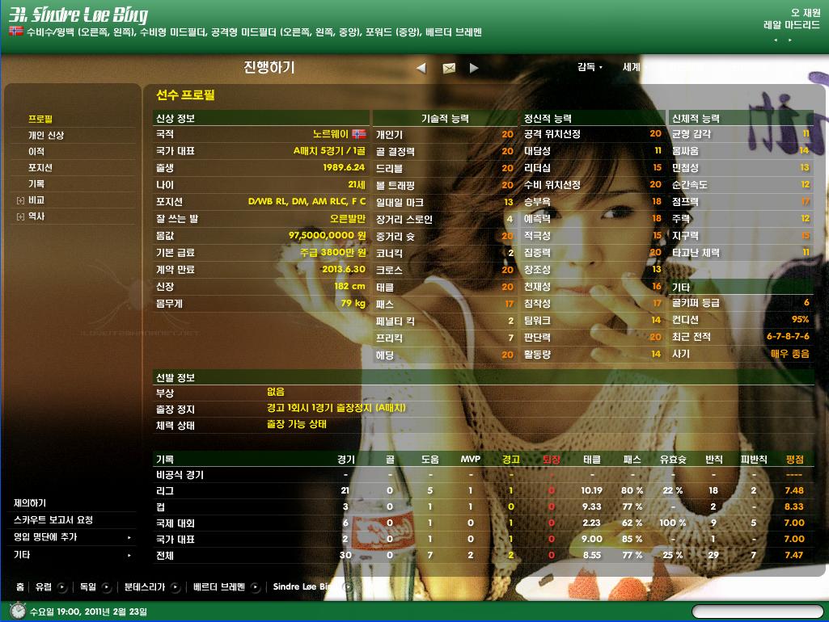This screenshot has height=622, width=829.
Task: Select 포지션 in the sidebar menu
Action: (40, 168)
